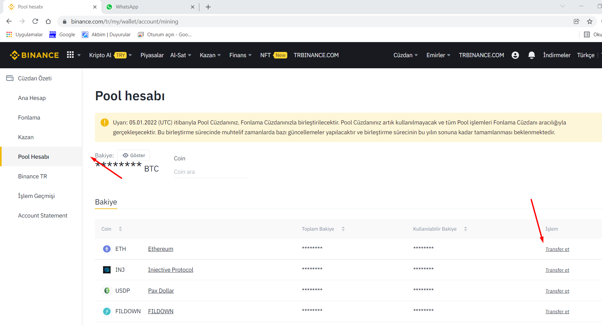The height and width of the screenshot is (325, 602).
Task: Open Pool Hesabı in the sidebar
Action: [x=41, y=157]
